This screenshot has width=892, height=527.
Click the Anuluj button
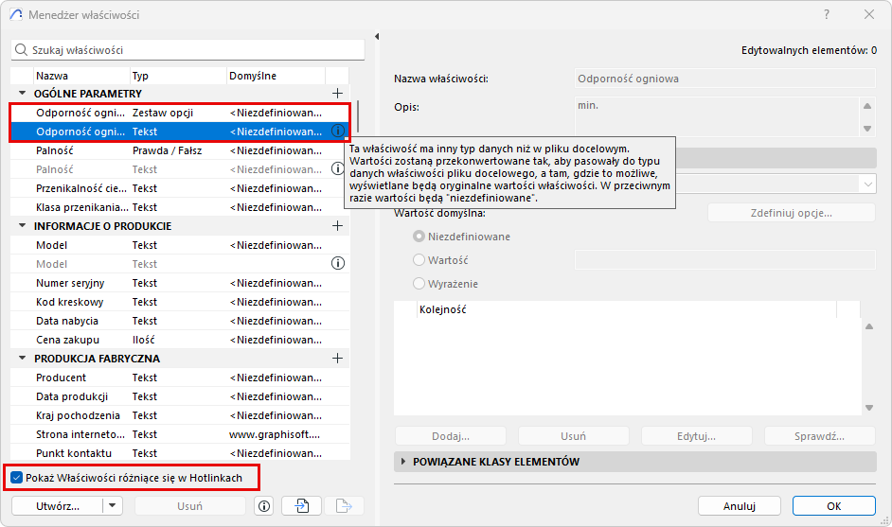739,506
